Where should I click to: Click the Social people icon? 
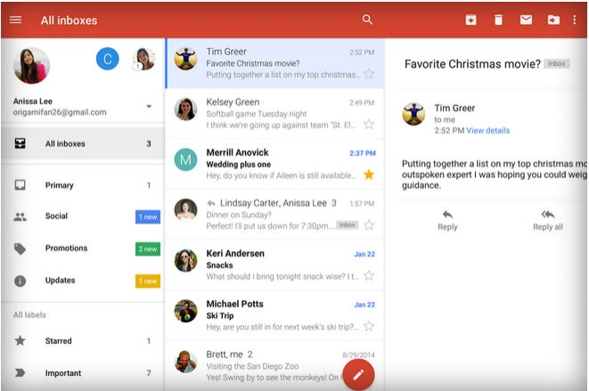tap(20, 216)
